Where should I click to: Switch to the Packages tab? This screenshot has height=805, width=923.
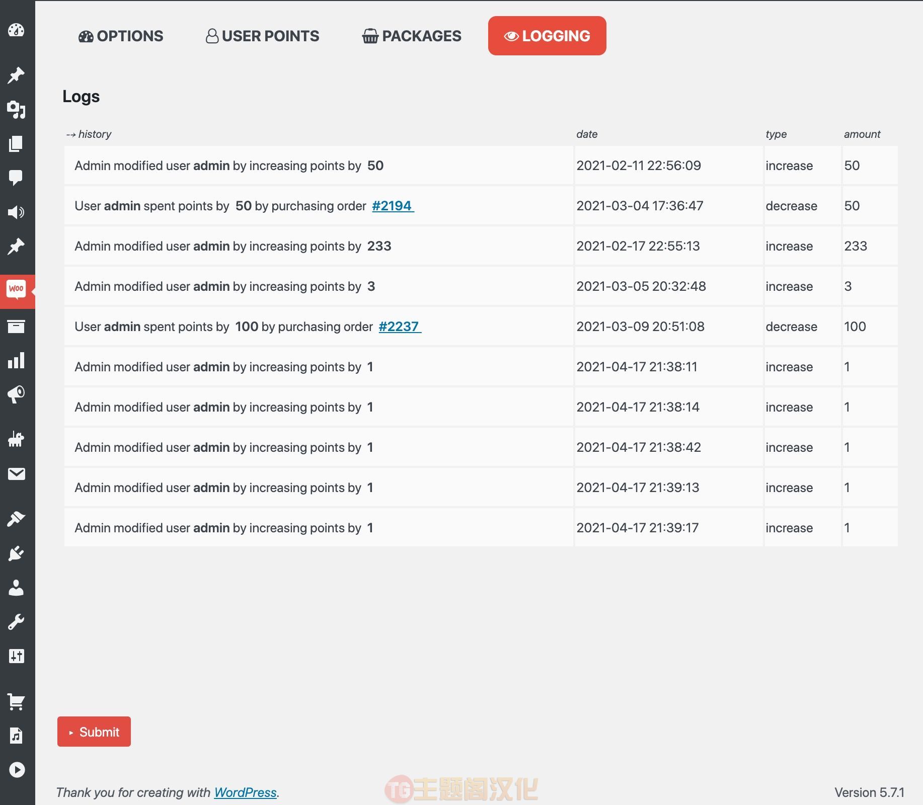point(412,36)
